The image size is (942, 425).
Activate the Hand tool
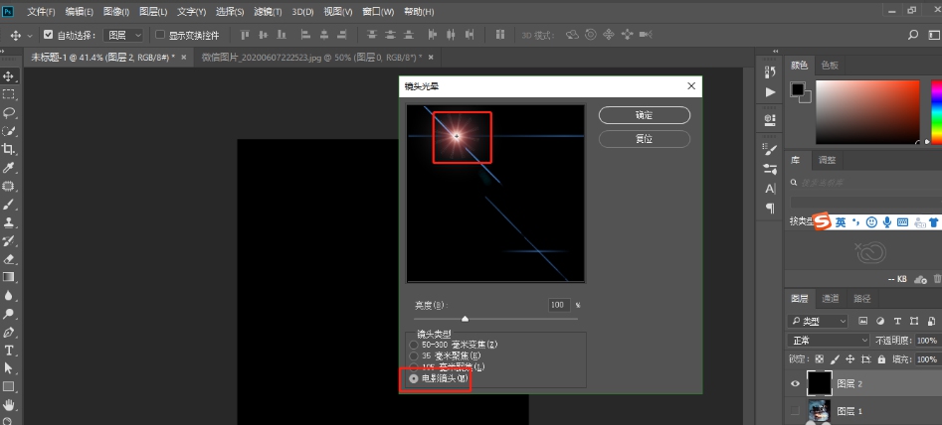9,404
